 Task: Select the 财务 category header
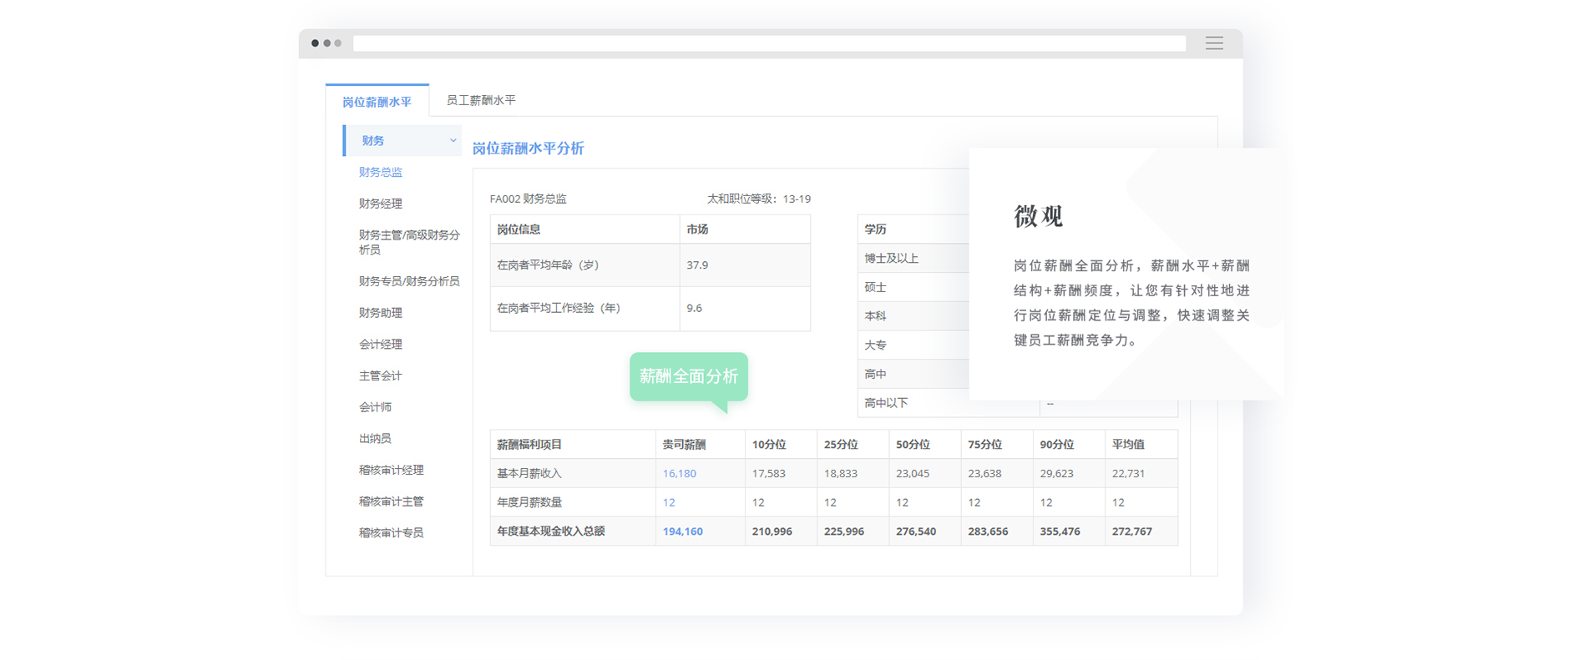point(402,140)
